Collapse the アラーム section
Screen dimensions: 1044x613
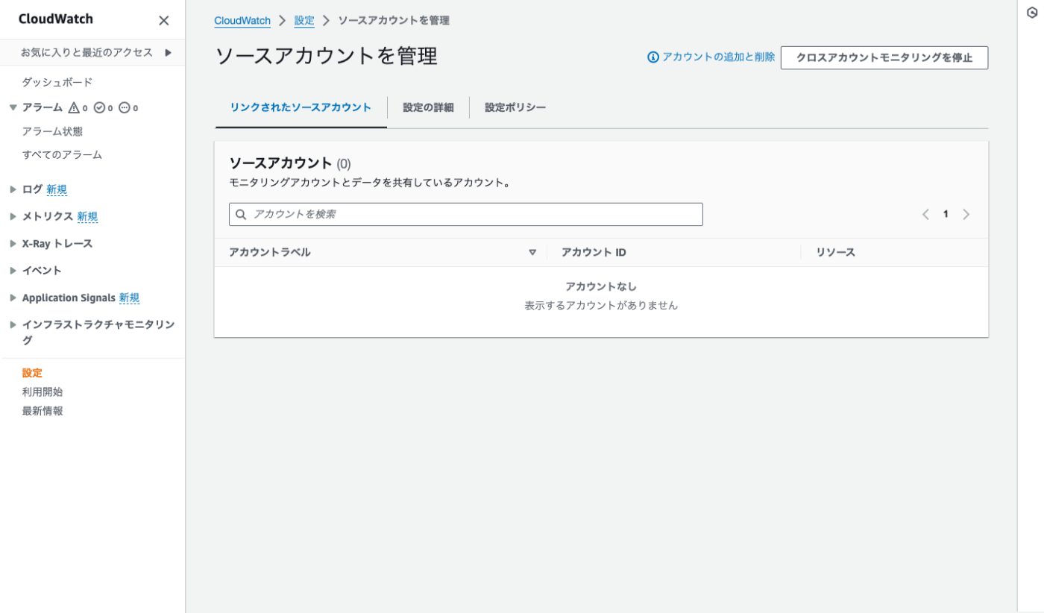tap(13, 108)
